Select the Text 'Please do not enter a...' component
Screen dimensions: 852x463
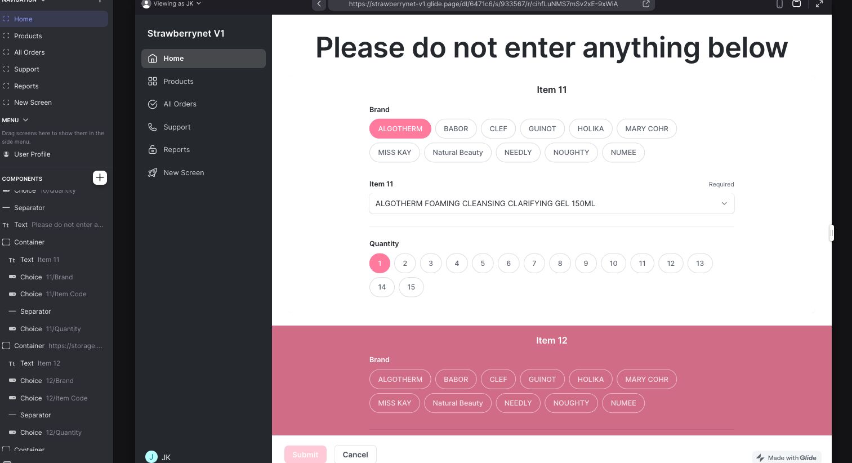coord(54,225)
